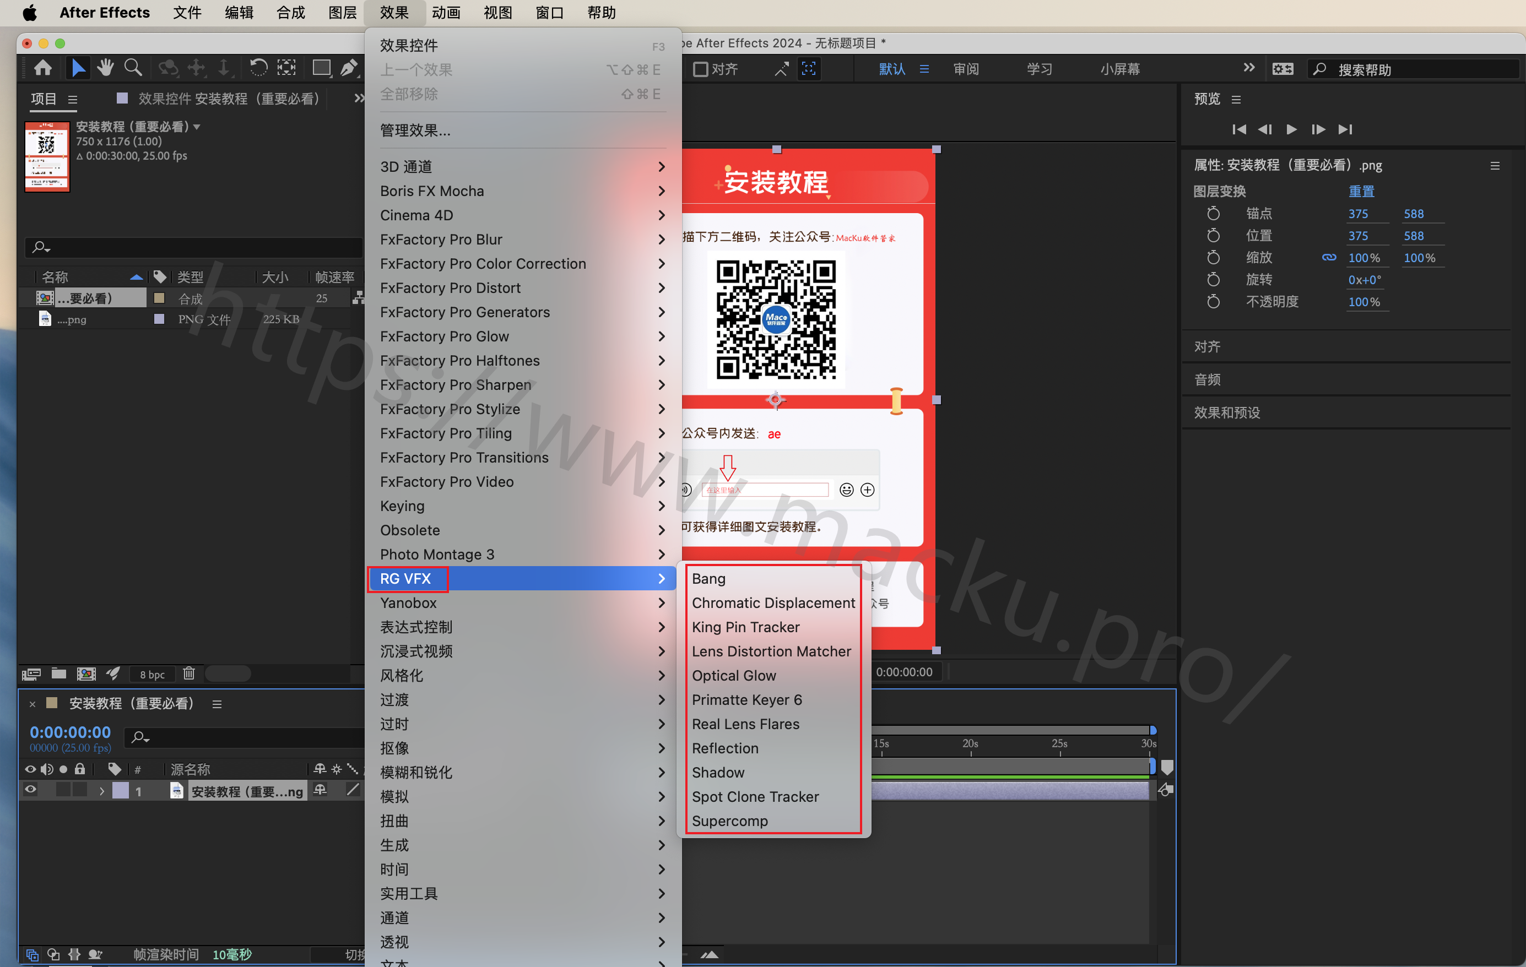Expand the 对齐 panel

tap(1206, 346)
